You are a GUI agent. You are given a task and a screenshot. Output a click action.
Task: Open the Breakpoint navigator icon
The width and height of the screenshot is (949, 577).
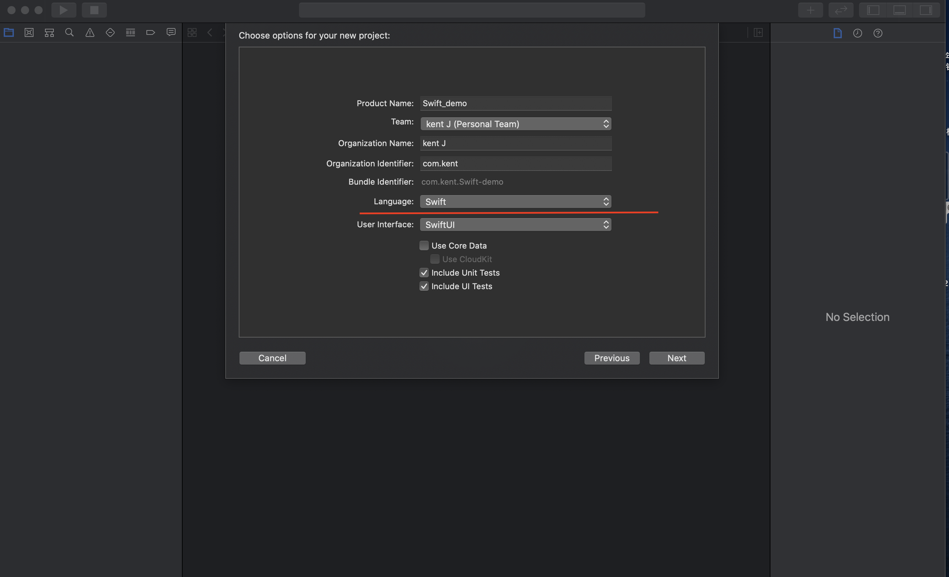pos(151,33)
